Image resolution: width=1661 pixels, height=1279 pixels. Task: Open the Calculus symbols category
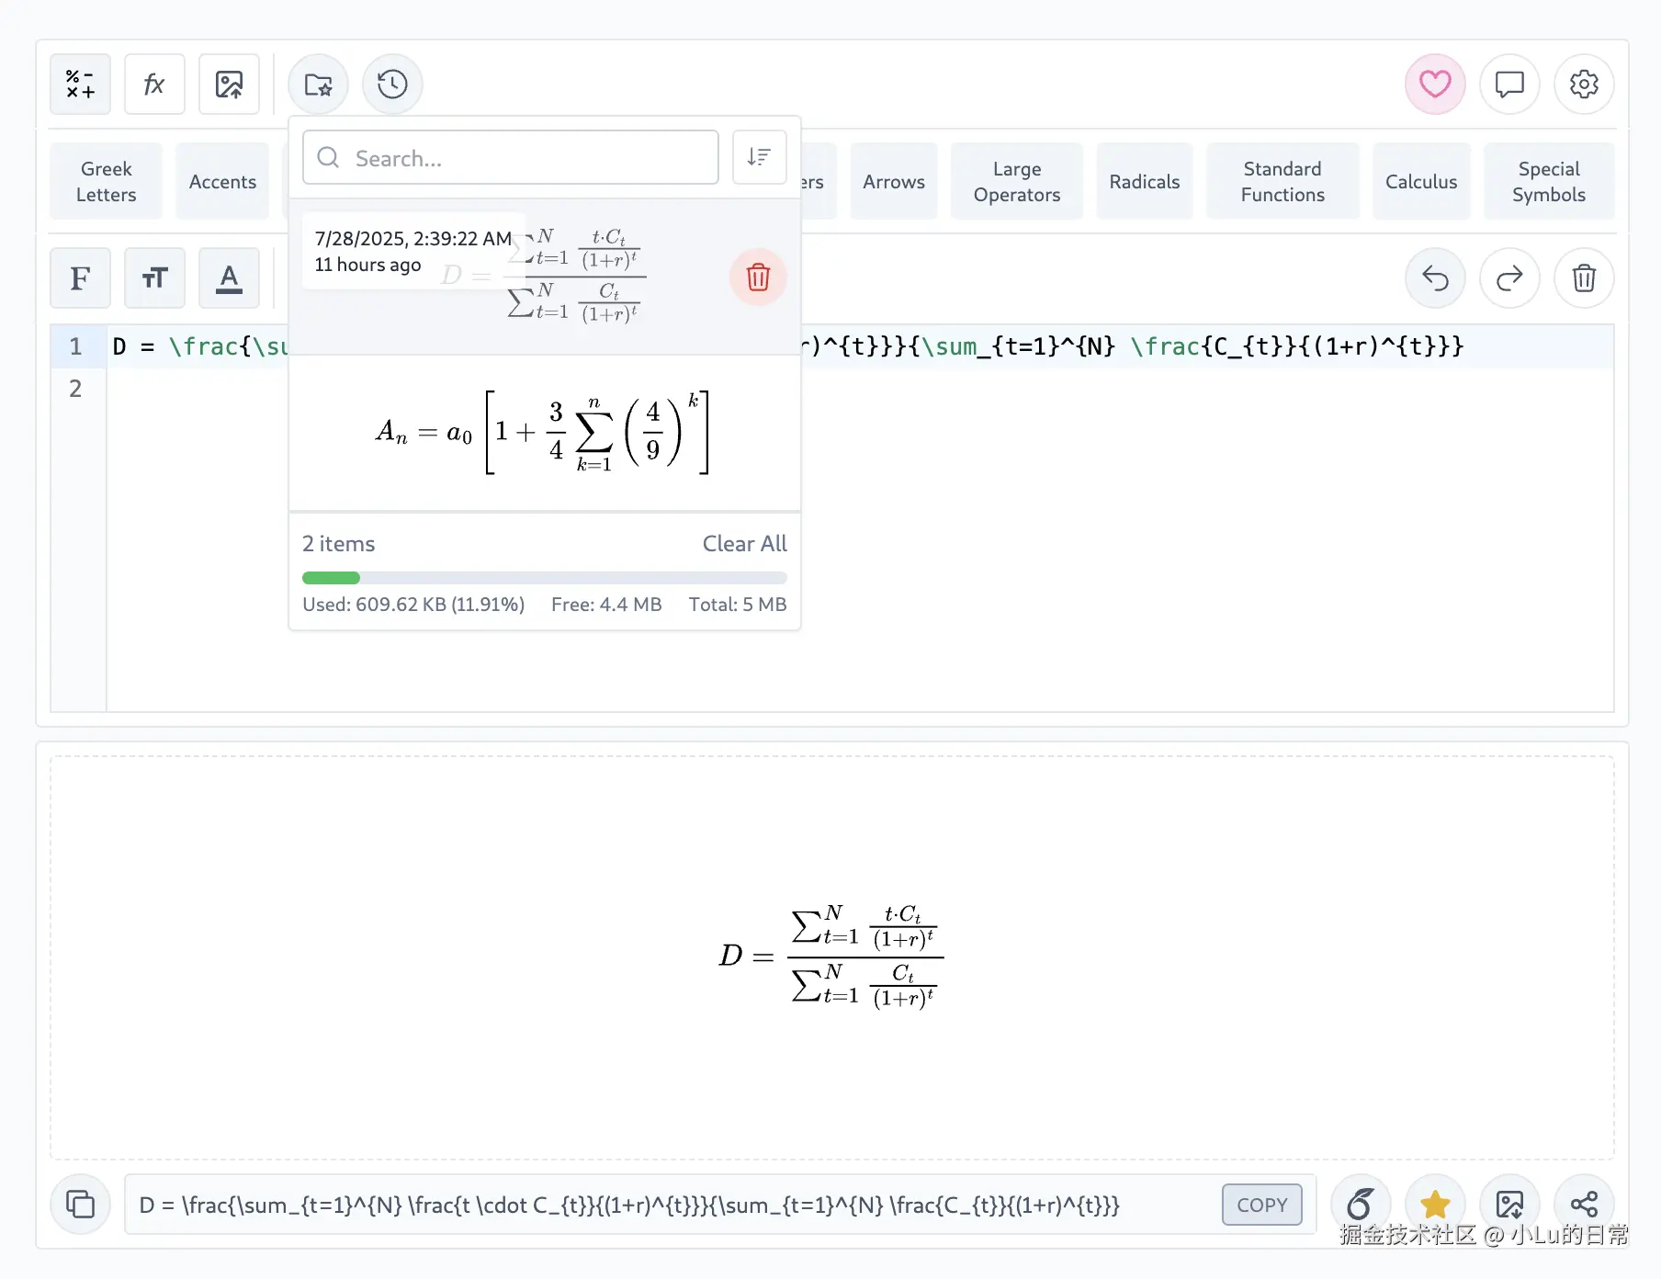(x=1421, y=180)
